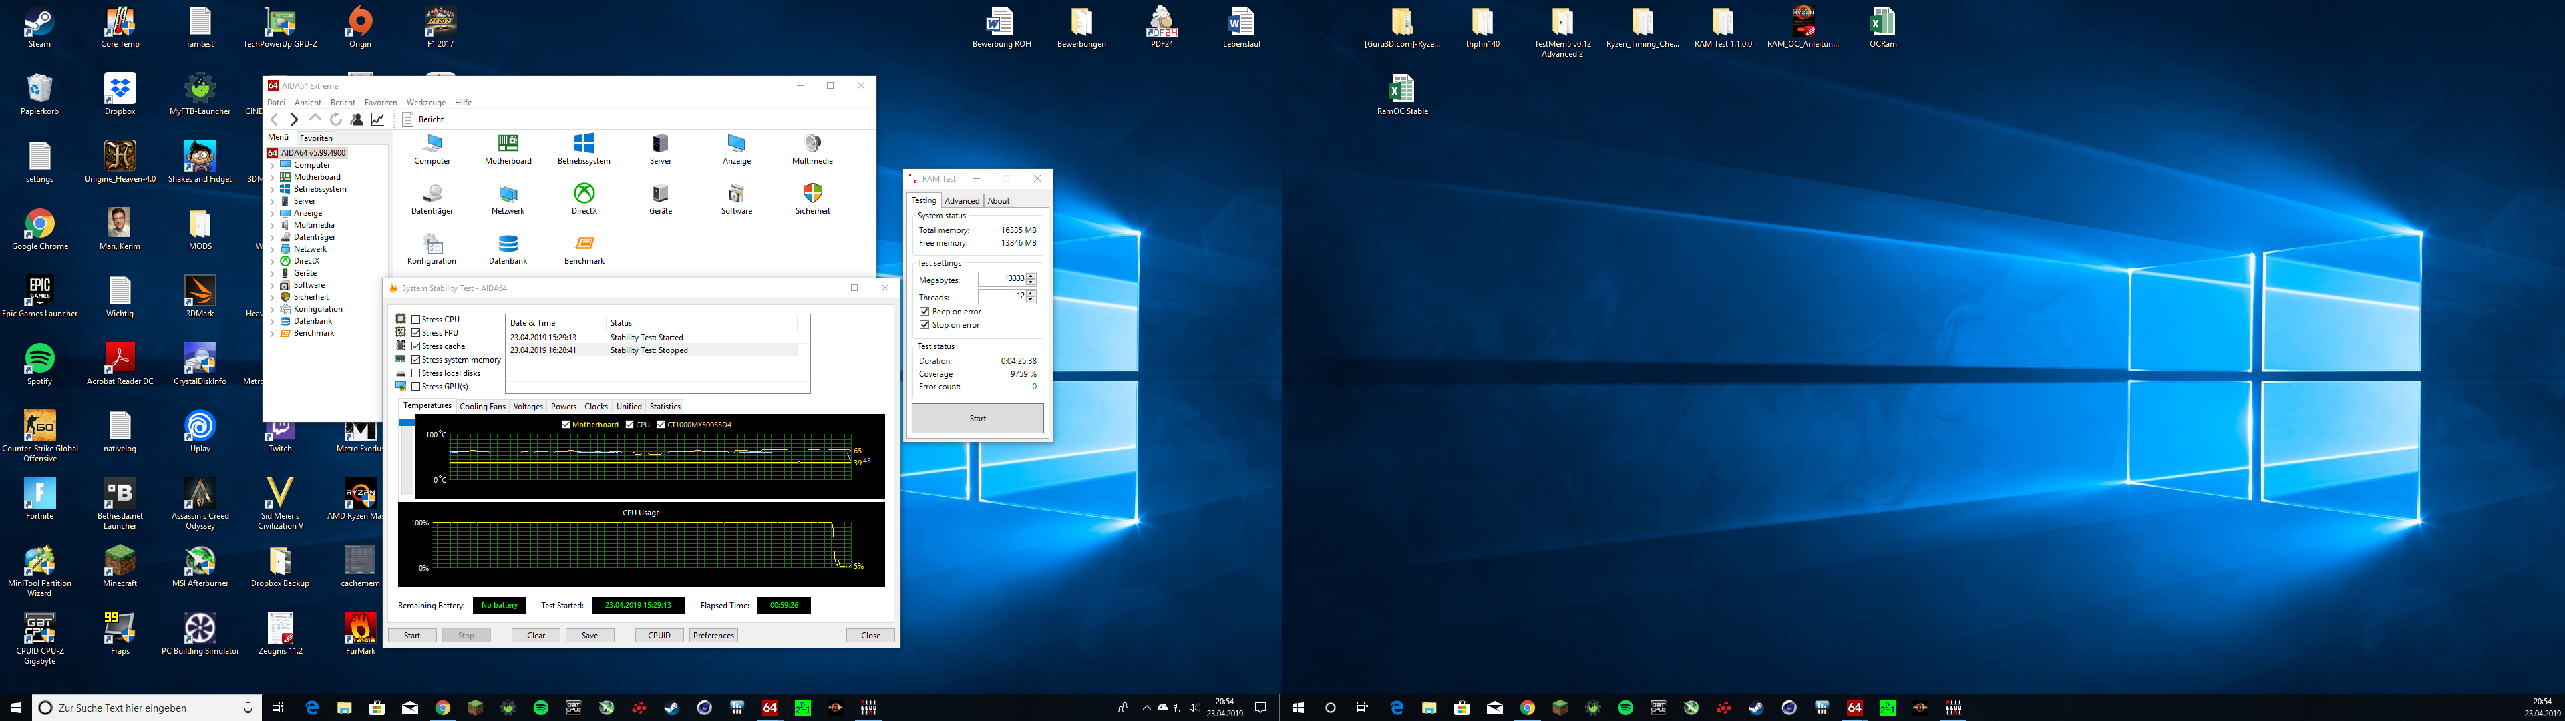Click the Datenbank icon in the main pane
The width and height of the screenshot is (2565, 721).
[x=508, y=244]
